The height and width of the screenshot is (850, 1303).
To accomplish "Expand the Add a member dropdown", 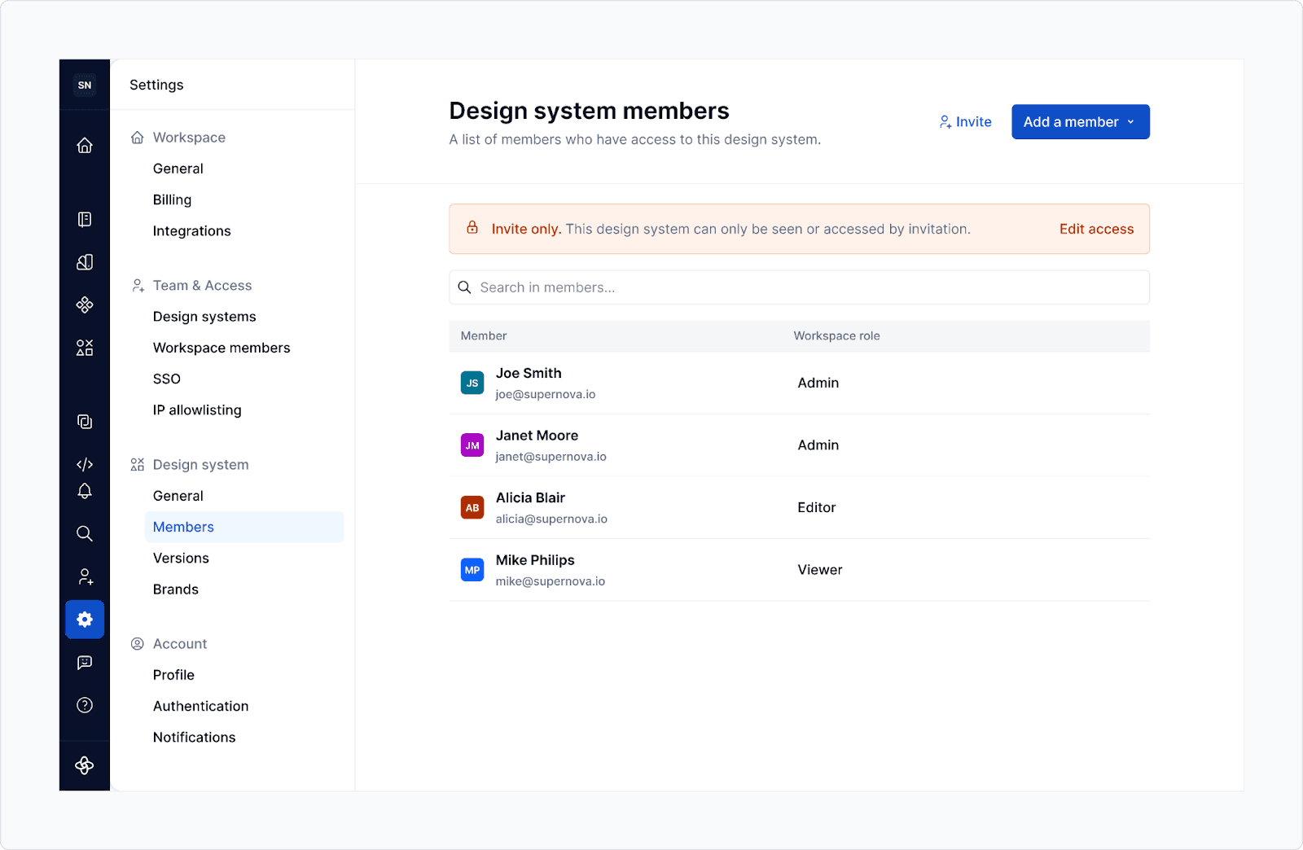I will pyautogui.click(x=1080, y=122).
